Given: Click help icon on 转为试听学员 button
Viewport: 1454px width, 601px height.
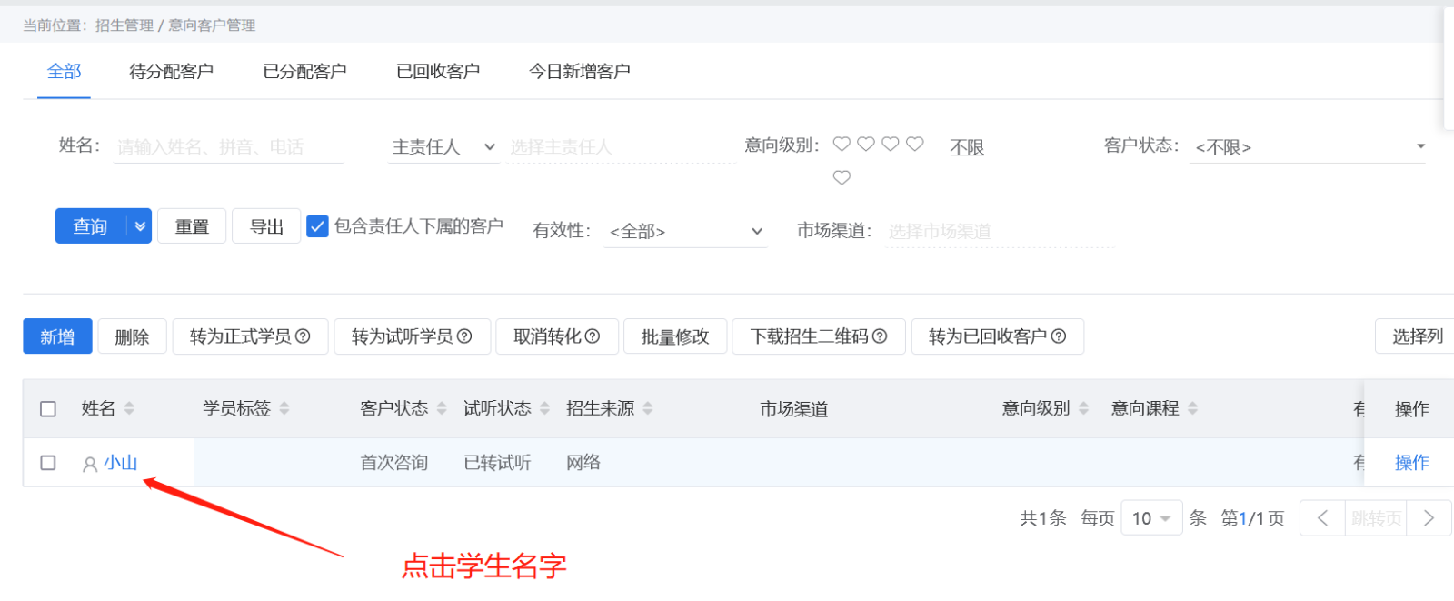Looking at the screenshot, I should [464, 336].
